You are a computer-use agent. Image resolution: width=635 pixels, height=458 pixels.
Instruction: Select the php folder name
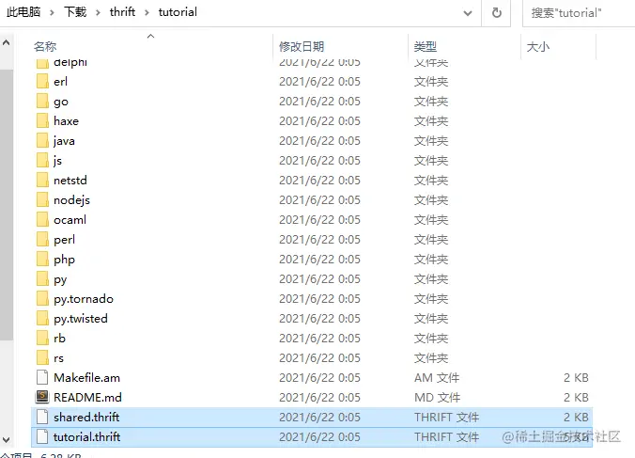pos(64,260)
